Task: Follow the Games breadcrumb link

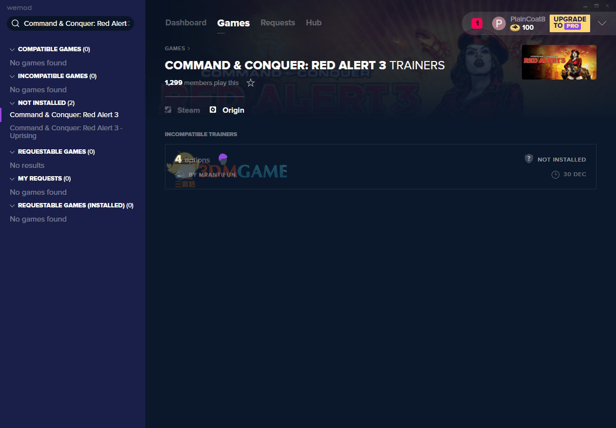Action: pos(175,48)
